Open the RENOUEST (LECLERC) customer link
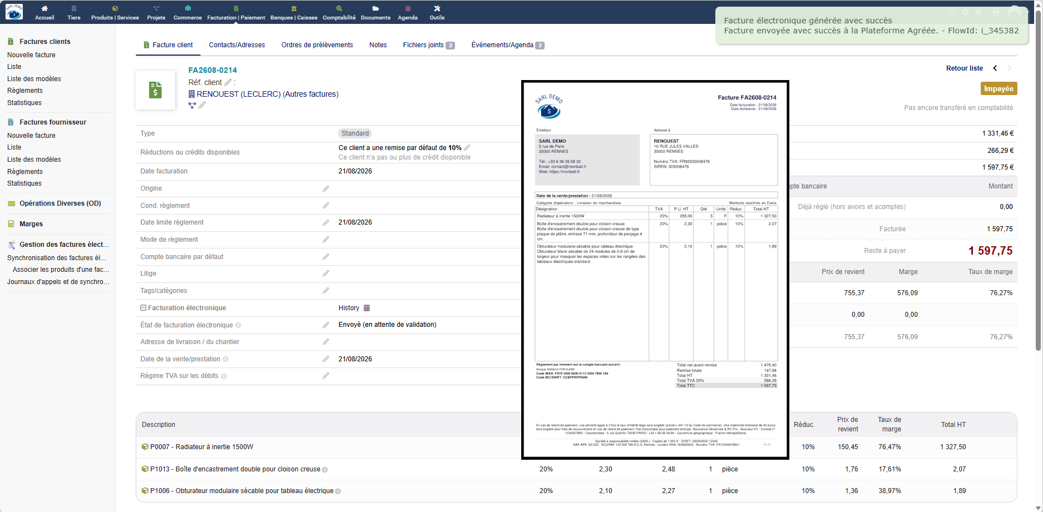 (x=239, y=94)
